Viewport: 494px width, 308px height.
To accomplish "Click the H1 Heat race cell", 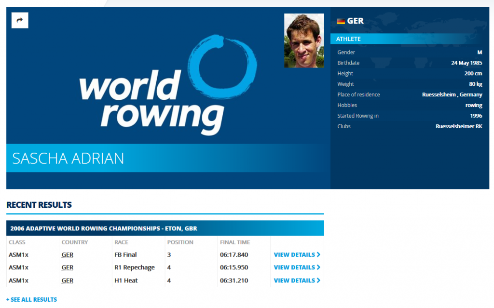I will (126, 281).
